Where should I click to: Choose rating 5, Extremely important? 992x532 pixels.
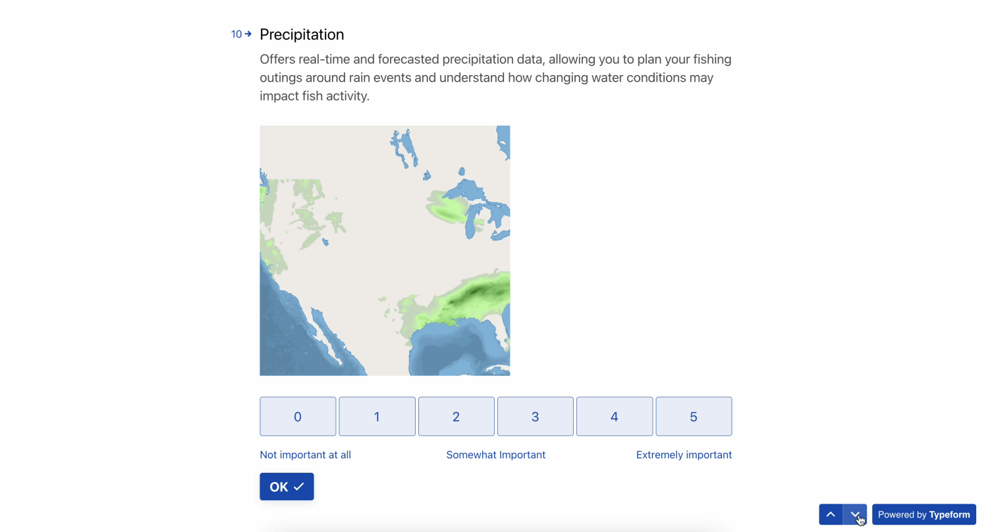(x=694, y=416)
